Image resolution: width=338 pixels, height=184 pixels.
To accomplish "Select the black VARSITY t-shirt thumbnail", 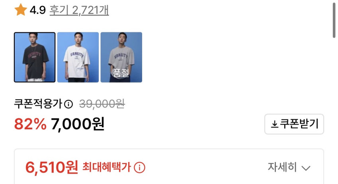I will (x=35, y=57).
